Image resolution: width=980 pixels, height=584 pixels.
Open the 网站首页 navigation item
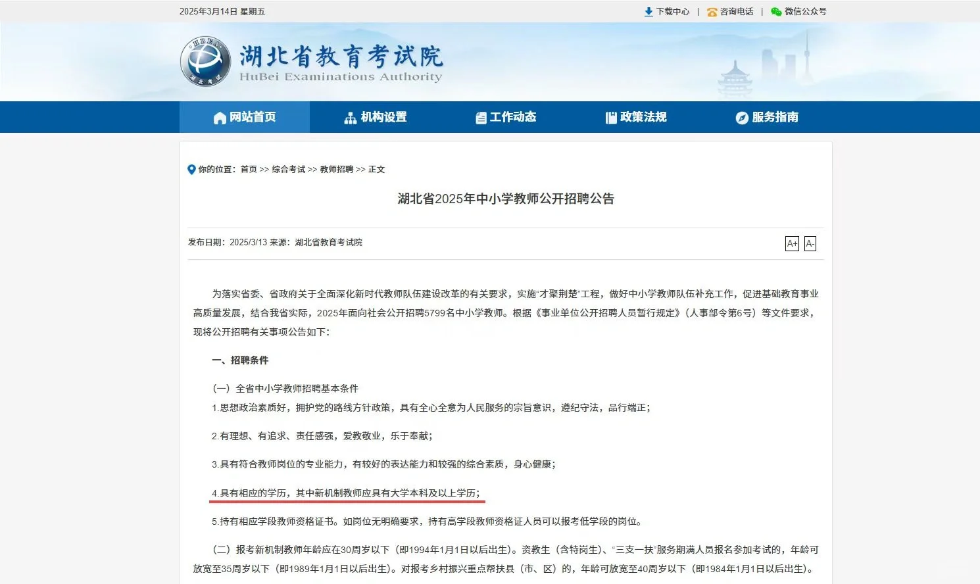253,117
